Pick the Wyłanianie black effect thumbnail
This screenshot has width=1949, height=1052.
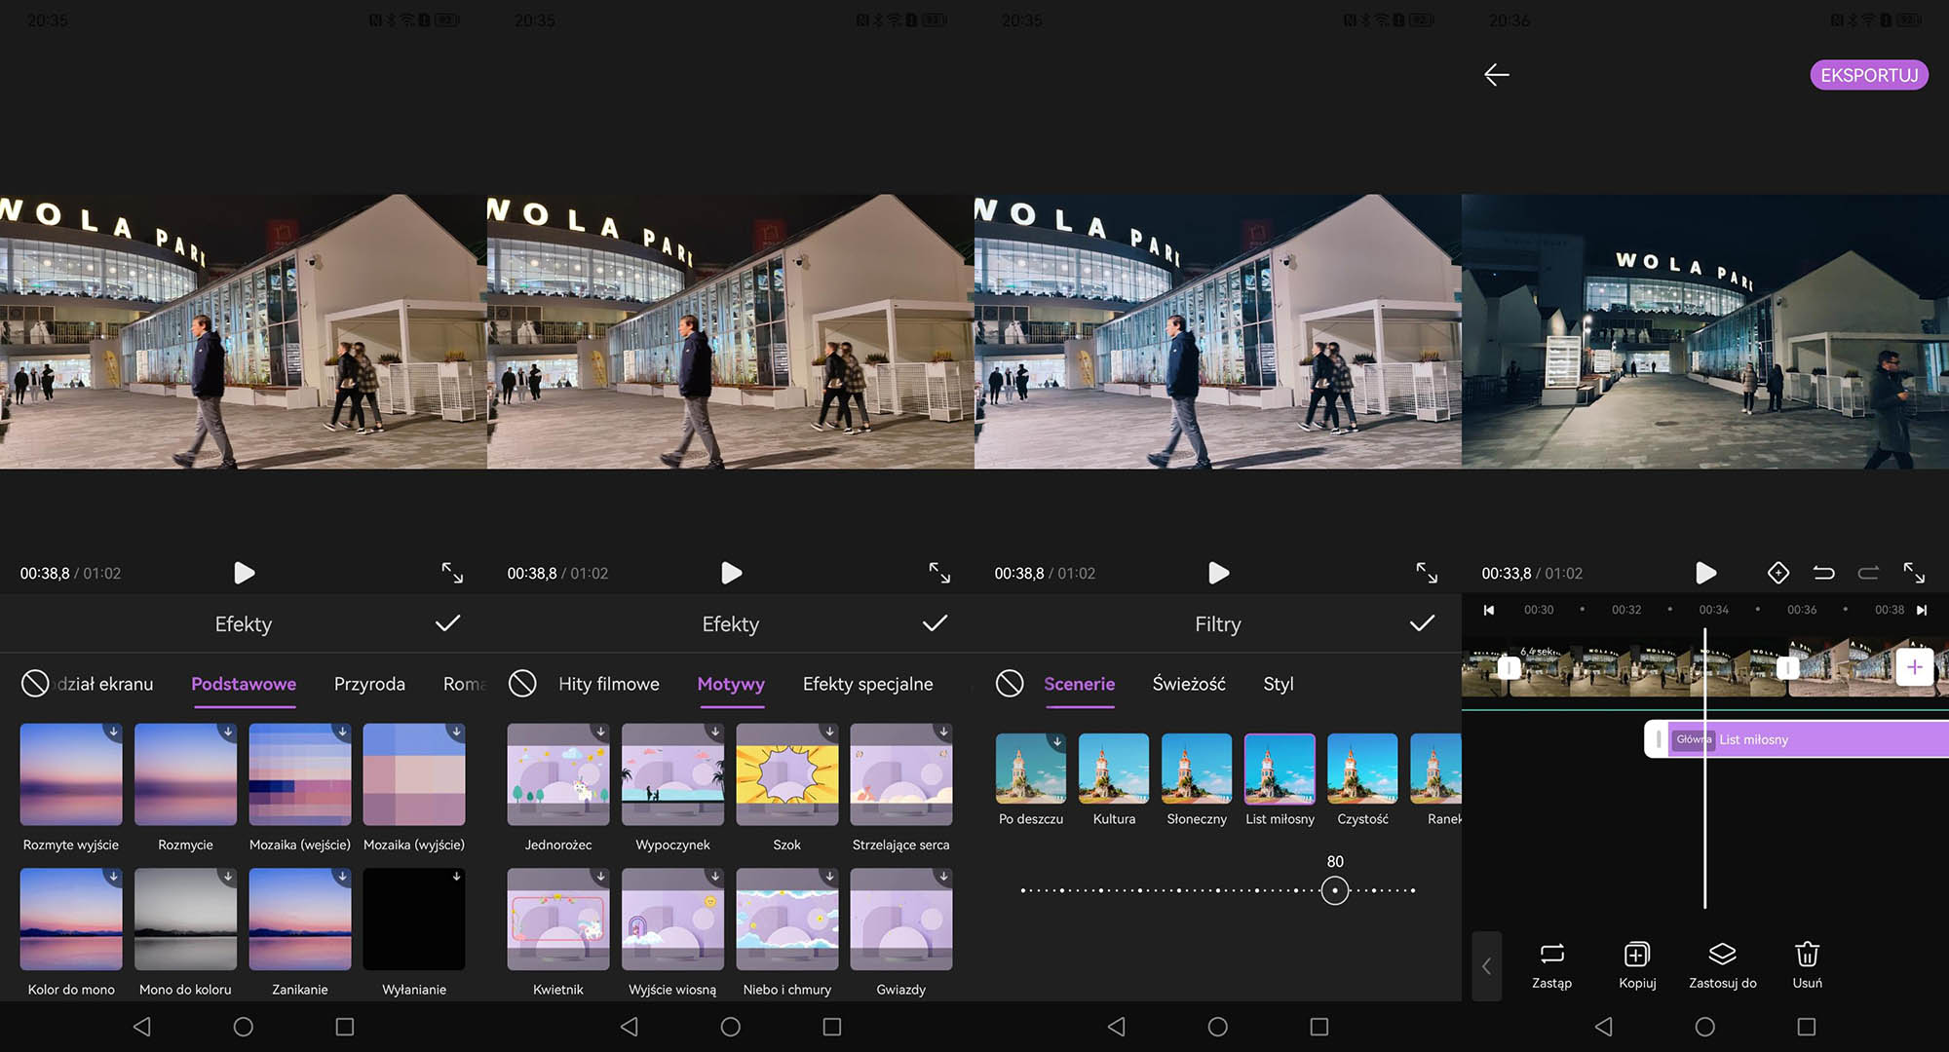point(414,920)
